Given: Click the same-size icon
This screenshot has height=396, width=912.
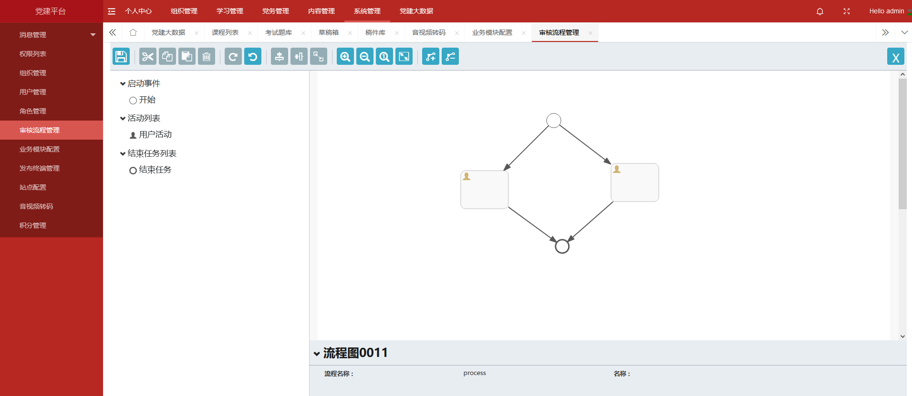Looking at the screenshot, I should click(x=319, y=57).
